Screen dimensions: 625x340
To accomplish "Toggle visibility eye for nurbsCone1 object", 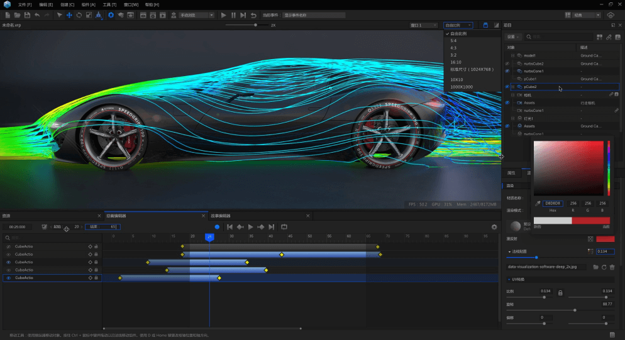I will [507, 71].
